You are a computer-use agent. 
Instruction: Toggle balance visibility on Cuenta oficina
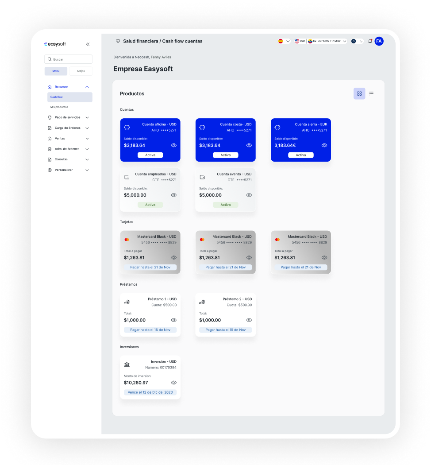[x=174, y=145]
